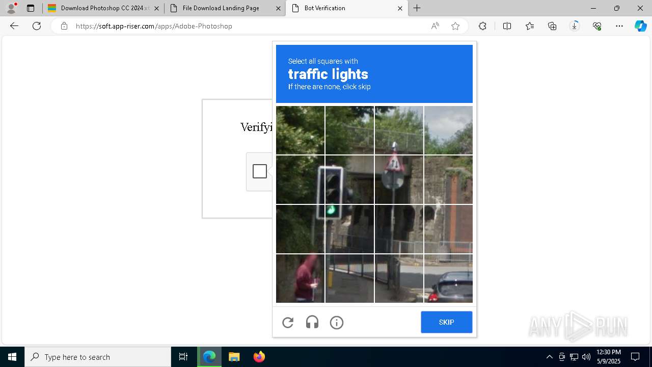Switch to audio challenge headphones icon
The image size is (652, 367).
[312, 322]
